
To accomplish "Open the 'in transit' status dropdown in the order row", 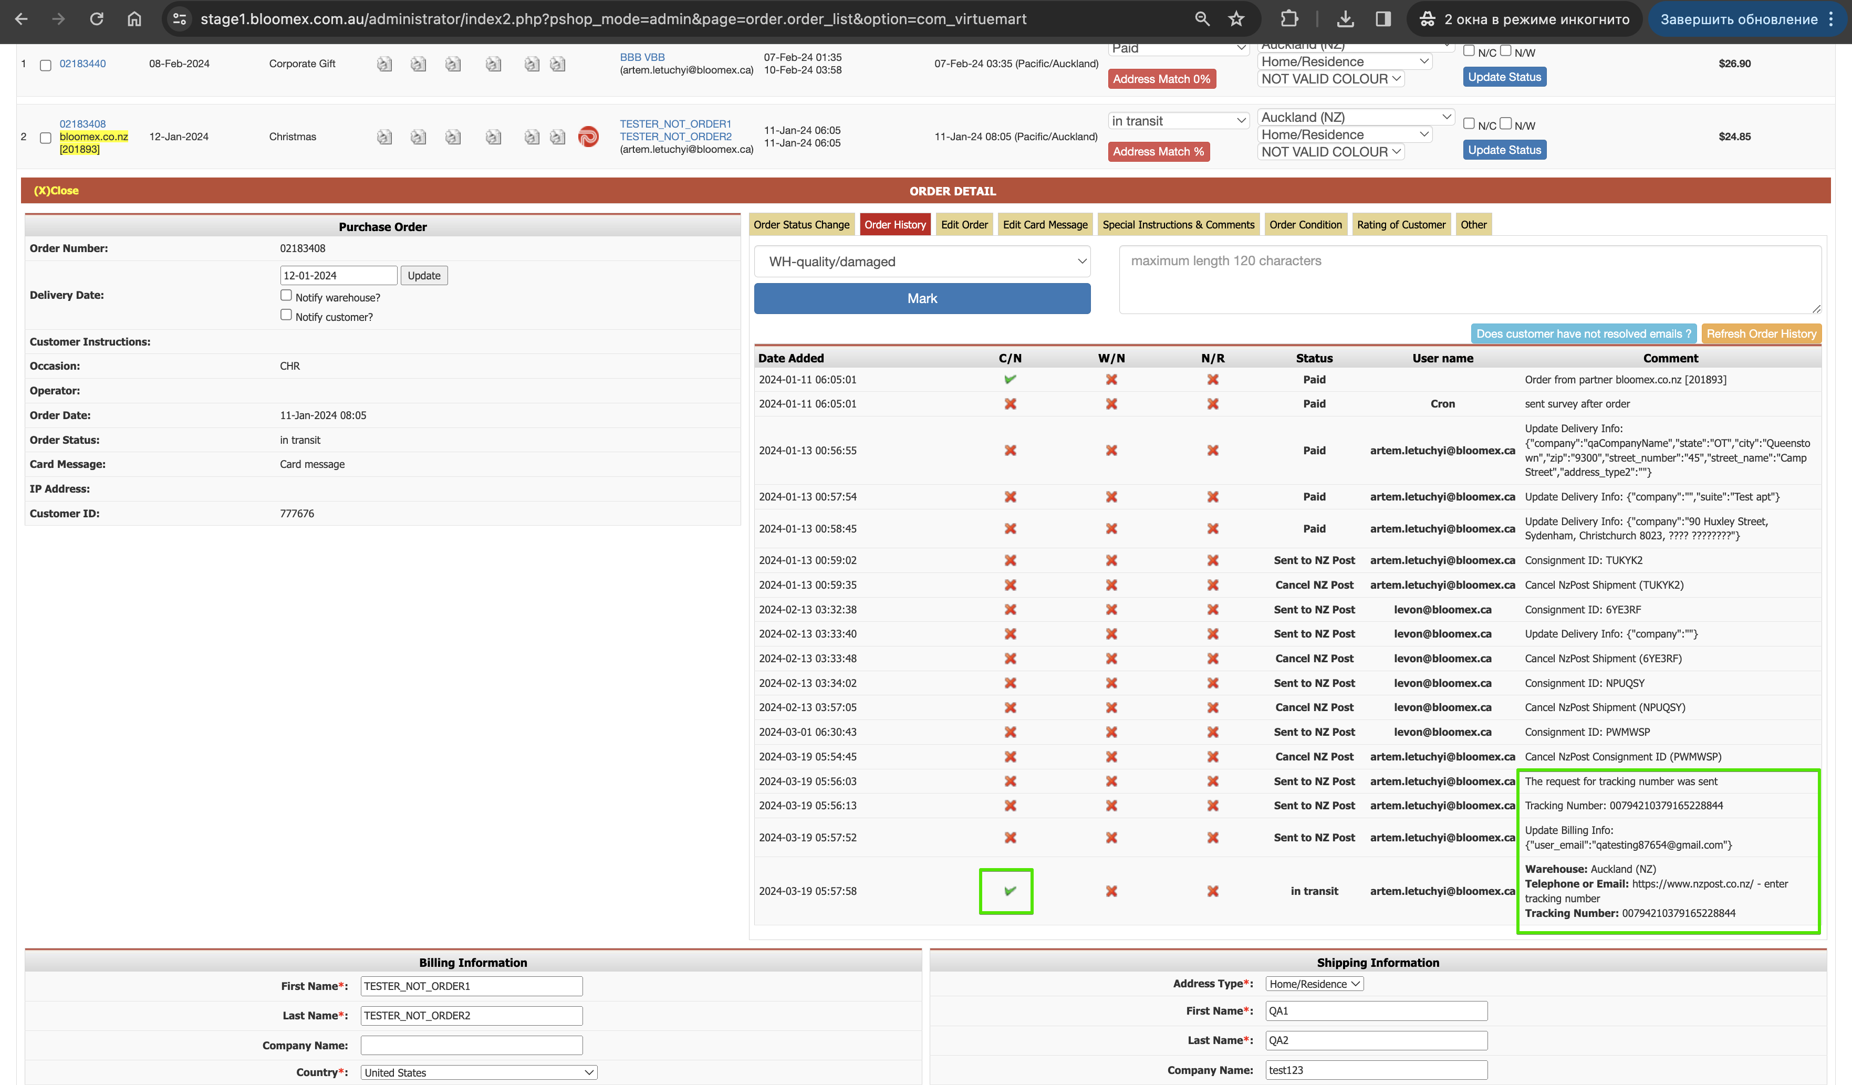I will 1178,120.
